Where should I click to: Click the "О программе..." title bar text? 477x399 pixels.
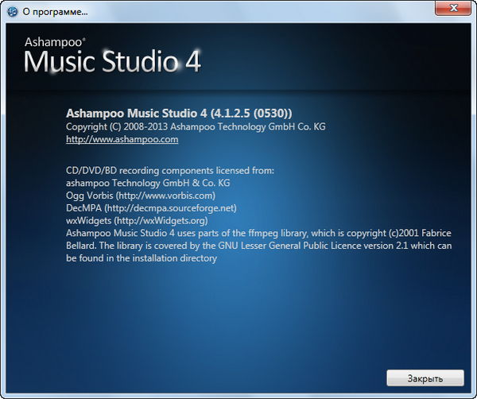(x=56, y=12)
